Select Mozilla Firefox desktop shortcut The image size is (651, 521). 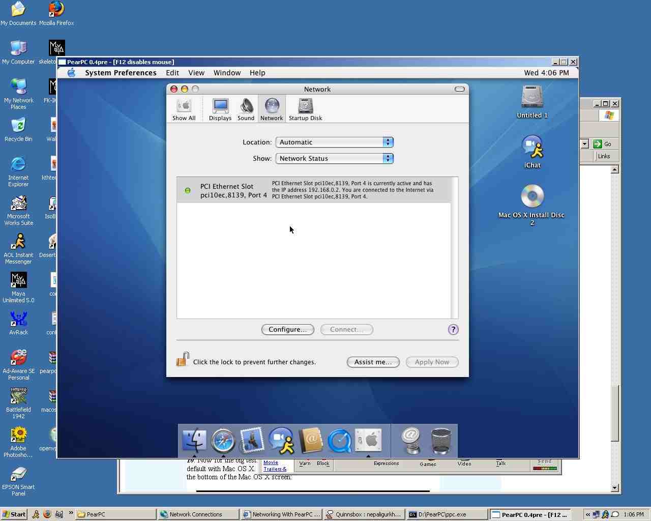pyautogui.click(x=56, y=14)
